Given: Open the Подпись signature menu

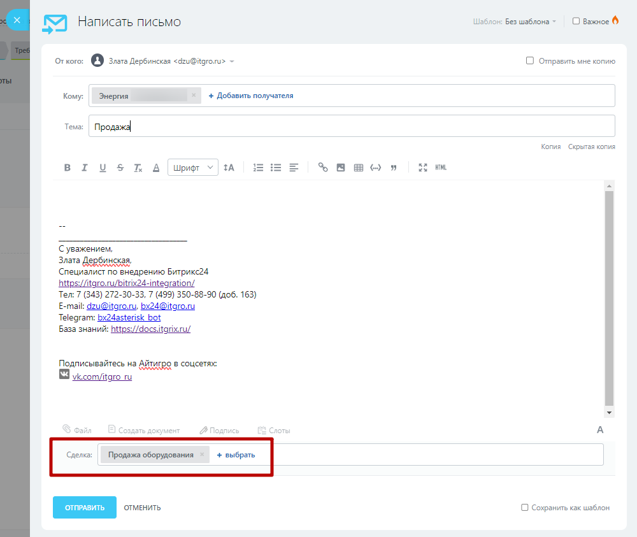Looking at the screenshot, I should (x=219, y=431).
